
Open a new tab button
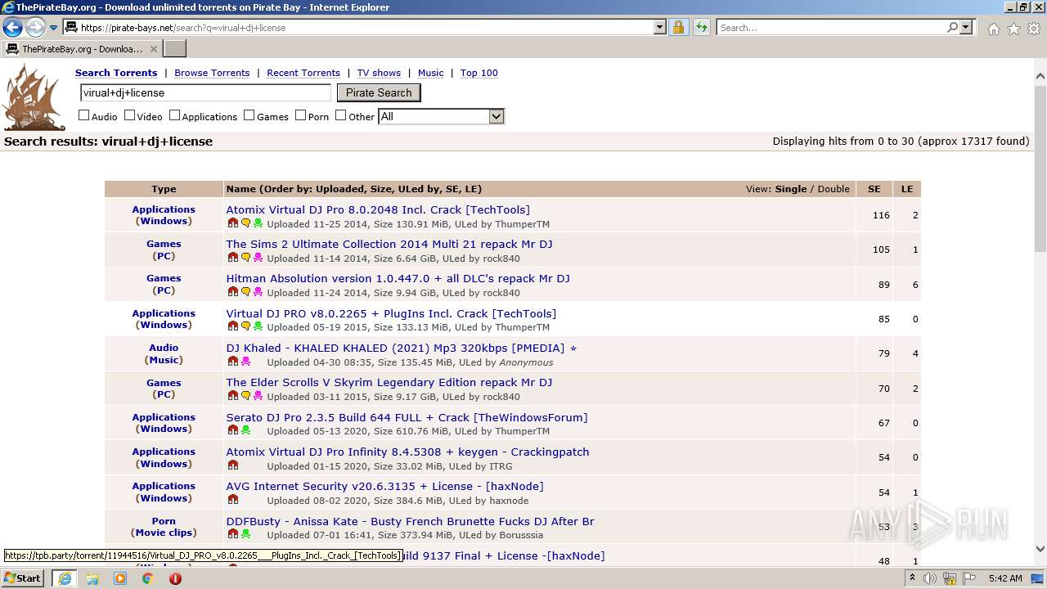pyautogui.click(x=175, y=49)
